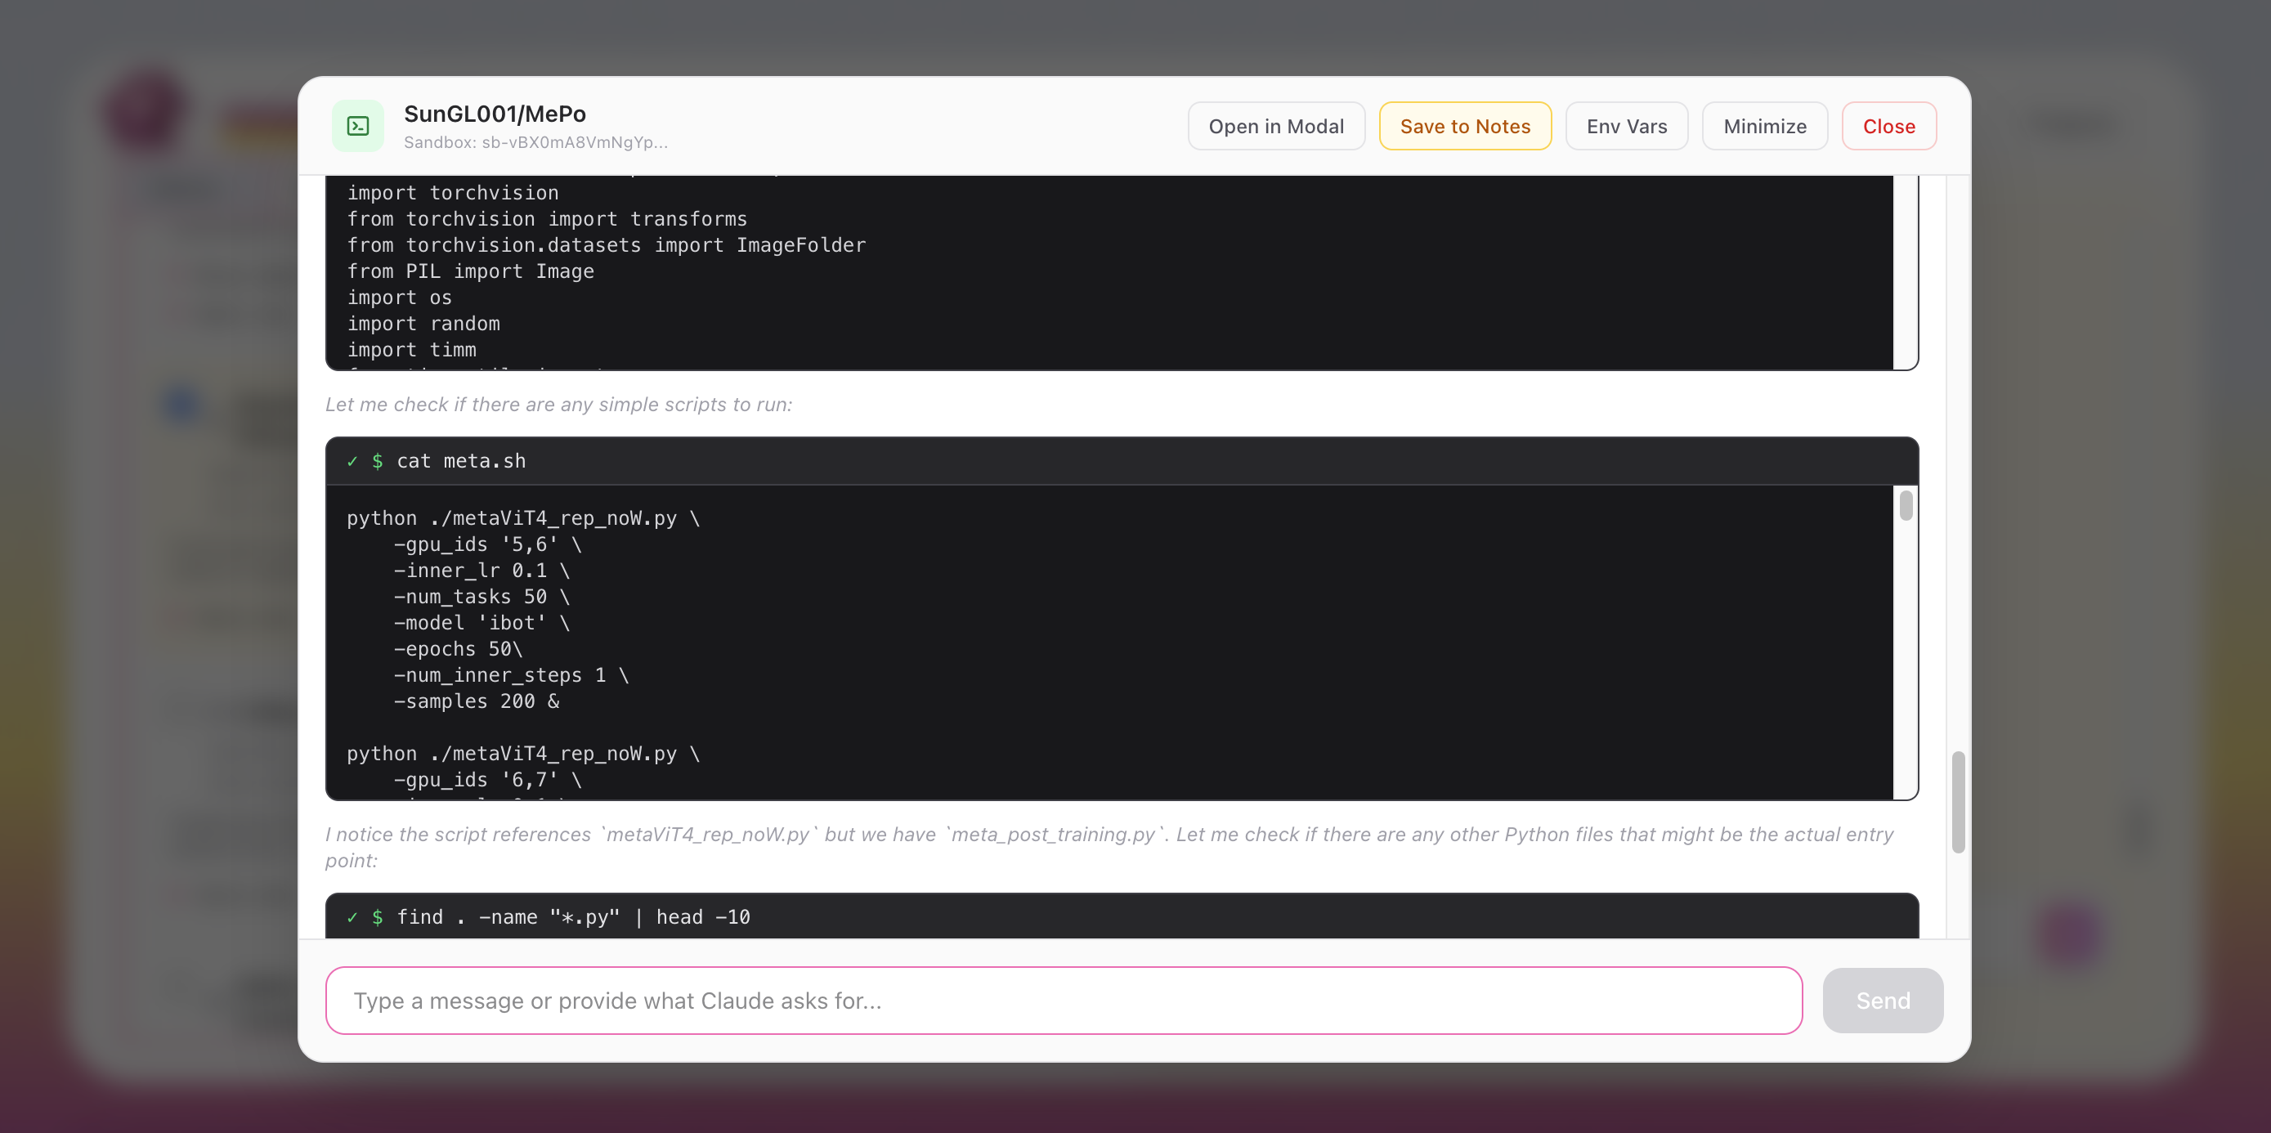The image size is (2271, 1133).
Task: Click the green terminal icon beside SunGL001/MePo
Action: (x=357, y=126)
